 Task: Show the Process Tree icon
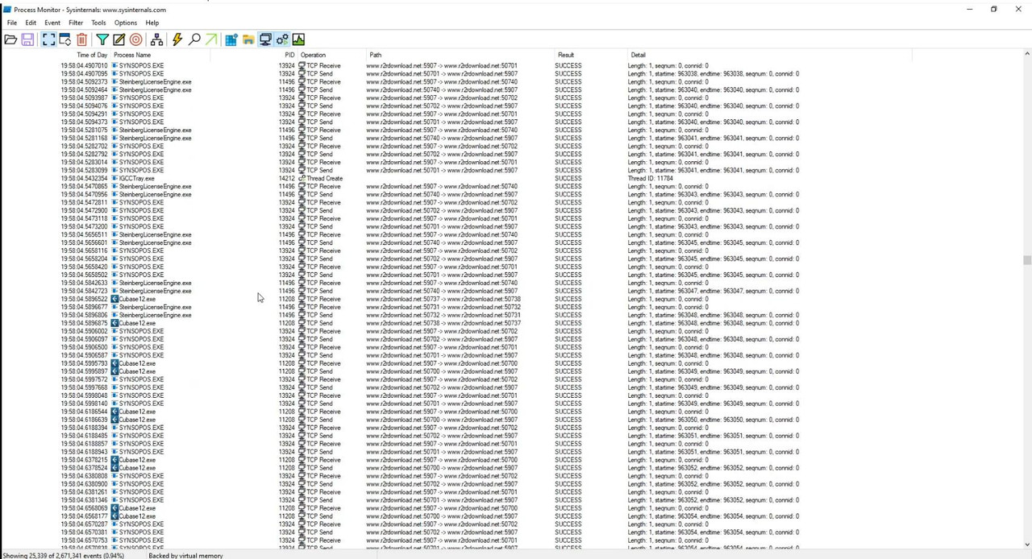pos(157,39)
